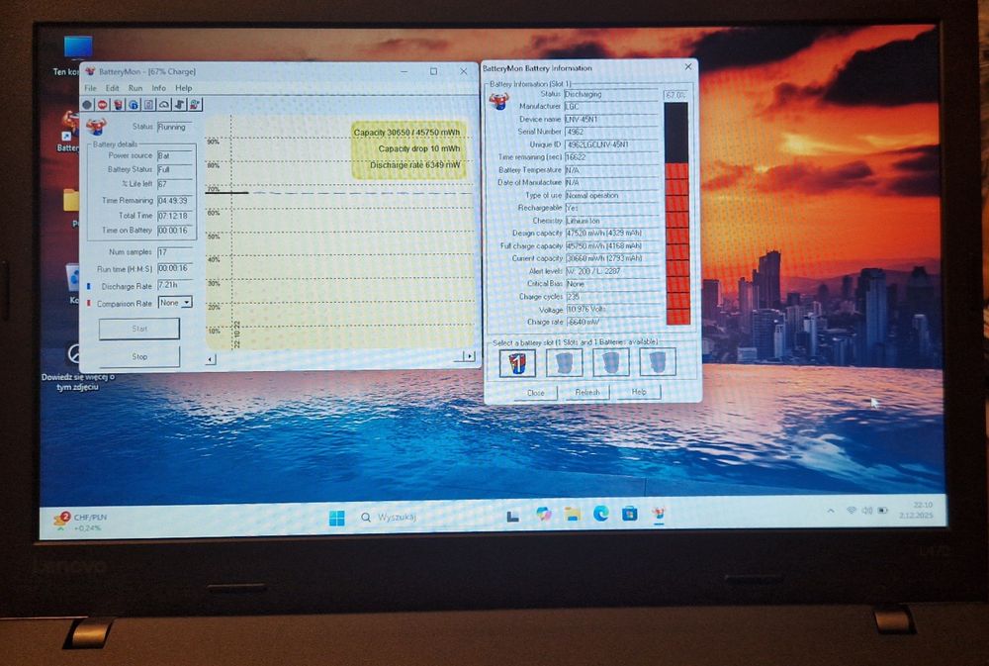Click the red battery level bar

tap(676, 214)
